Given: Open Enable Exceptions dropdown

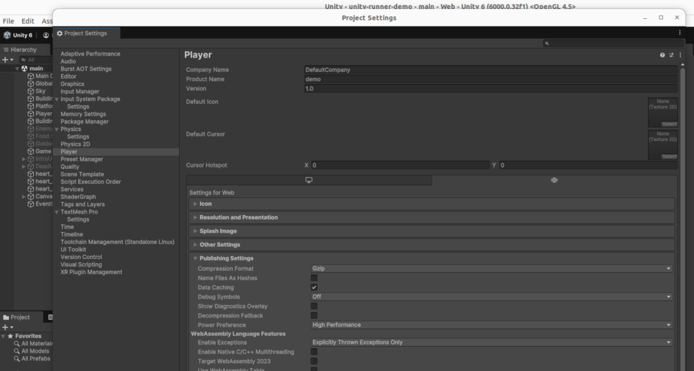Looking at the screenshot, I should click(x=491, y=343).
